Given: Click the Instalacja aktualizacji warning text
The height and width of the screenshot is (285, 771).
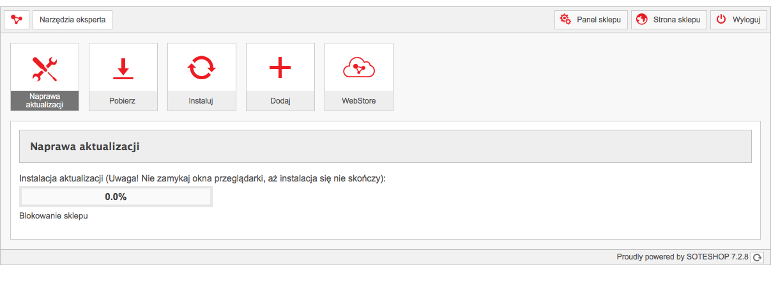Looking at the screenshot, I should (202, 178).
